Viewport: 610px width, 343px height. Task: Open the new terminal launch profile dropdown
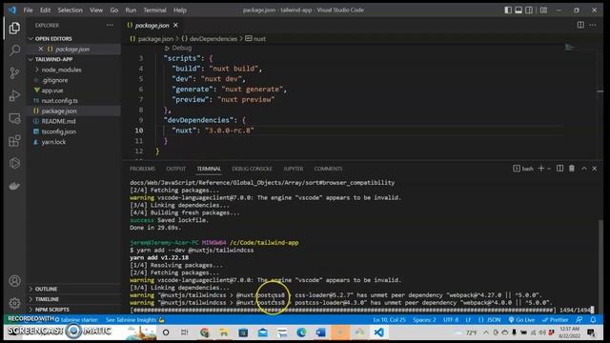point(549,169)
